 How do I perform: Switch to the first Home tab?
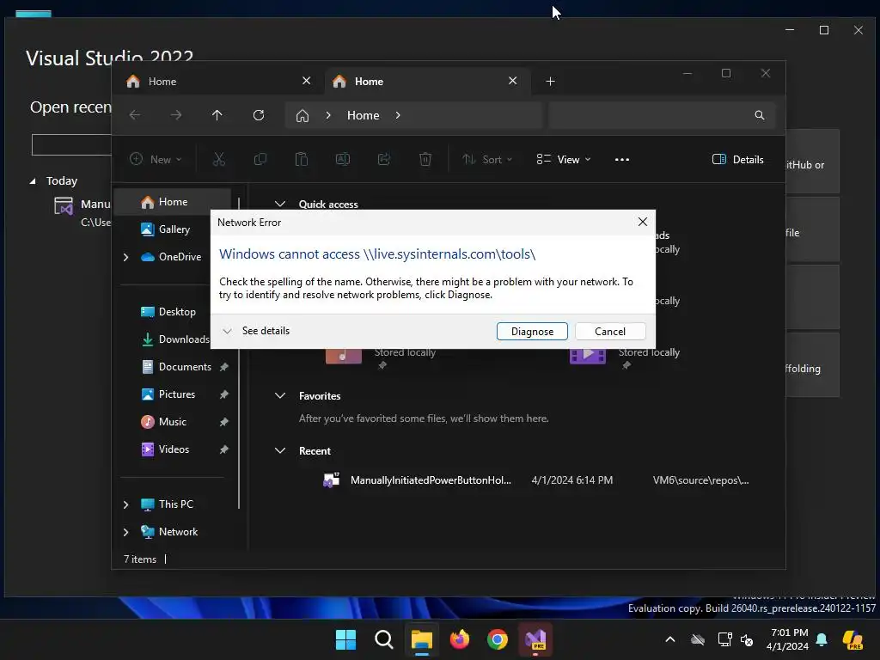point(213,82)
